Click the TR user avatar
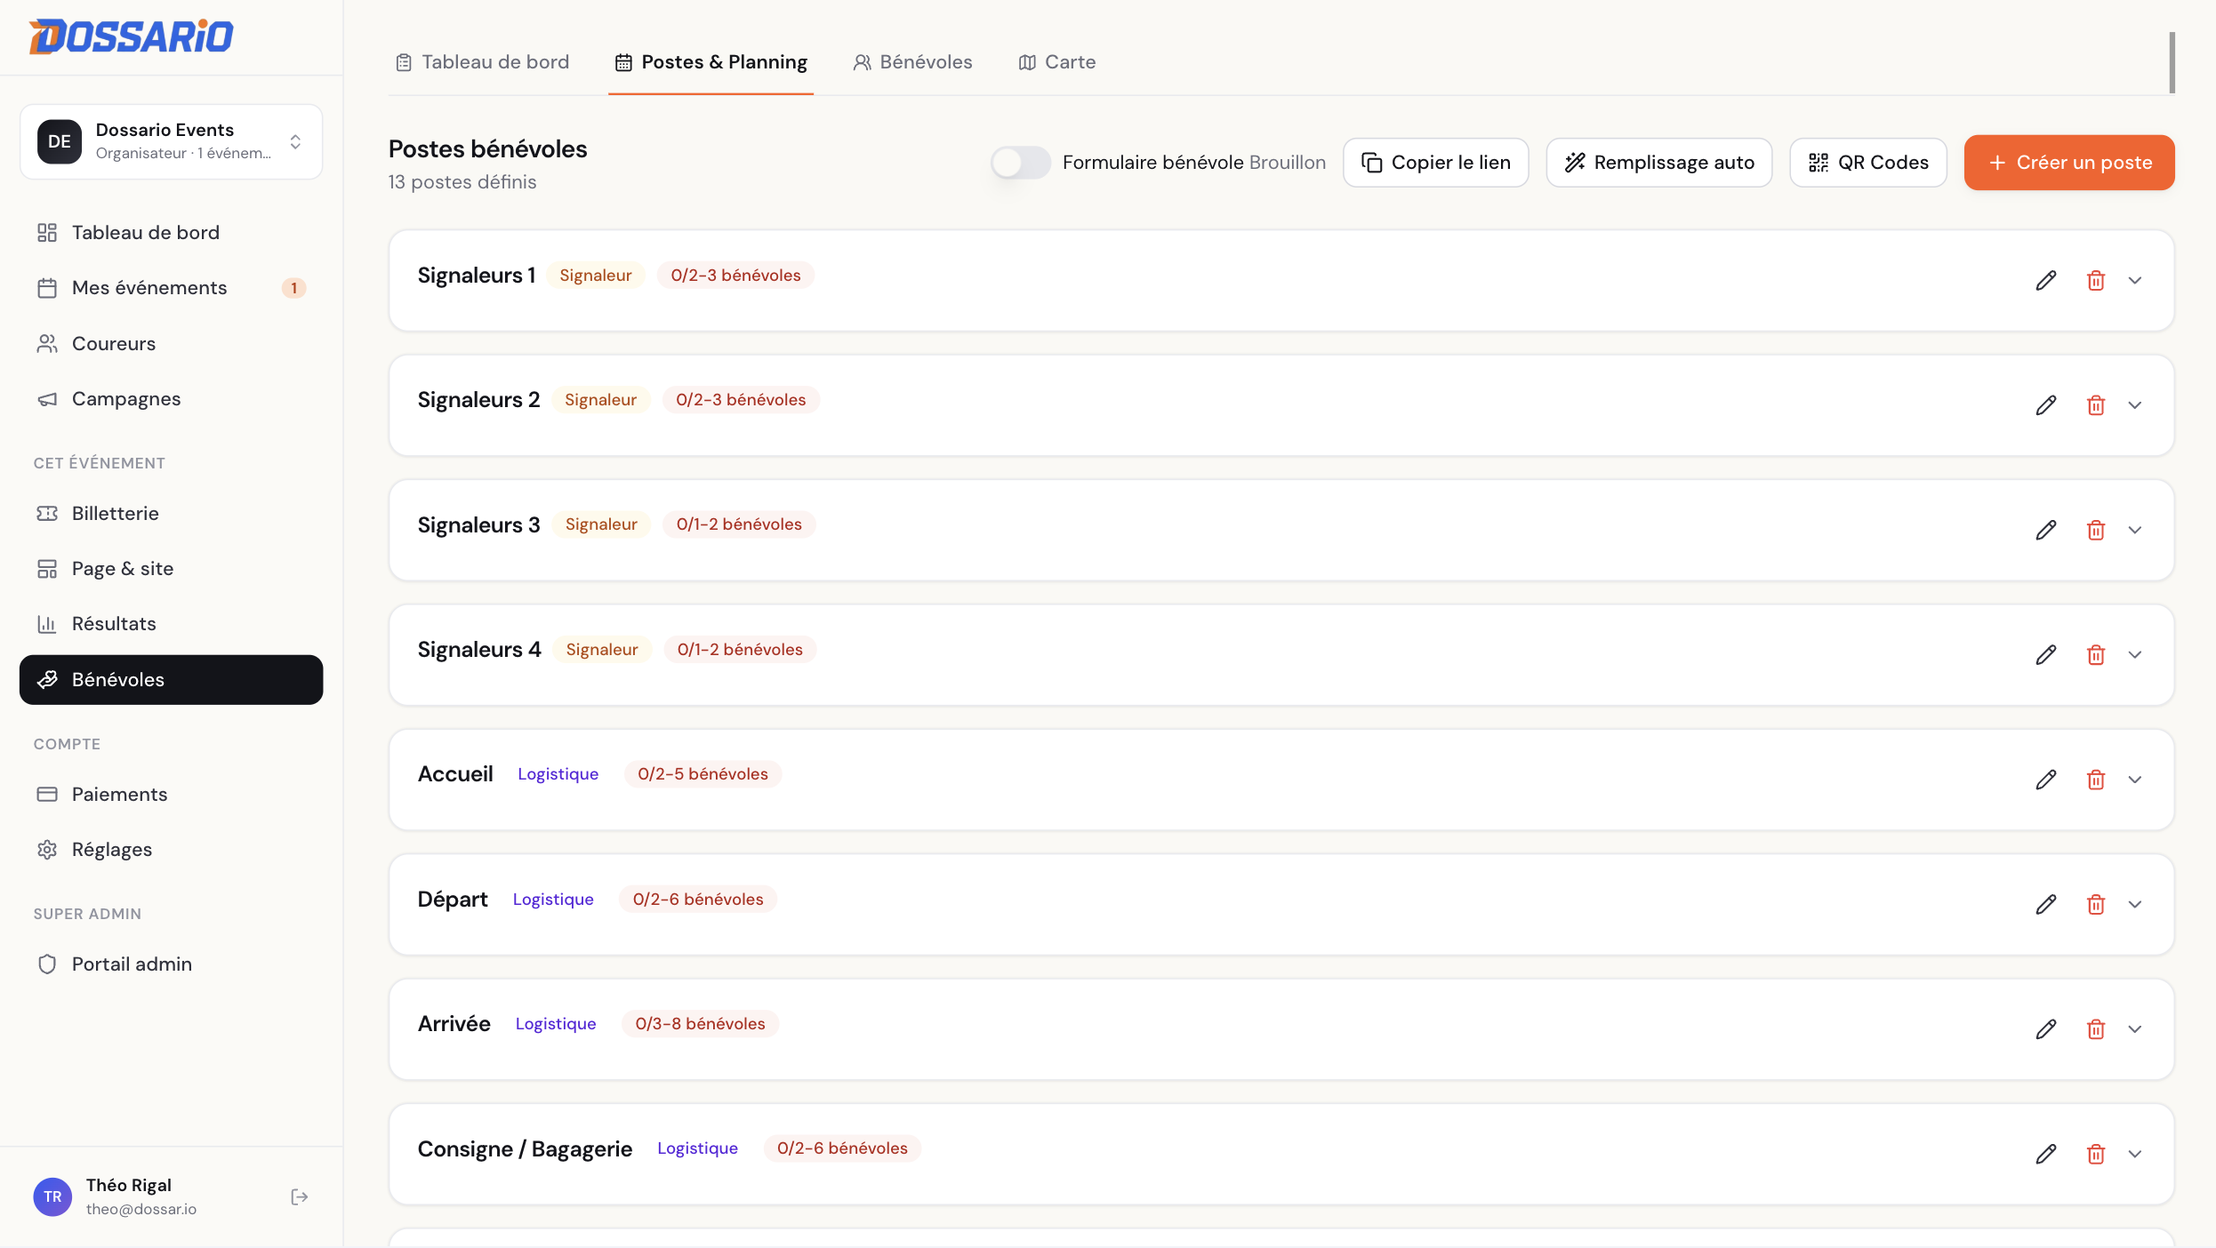This screenshot has width=2216, height=1248. [52, 1197]
